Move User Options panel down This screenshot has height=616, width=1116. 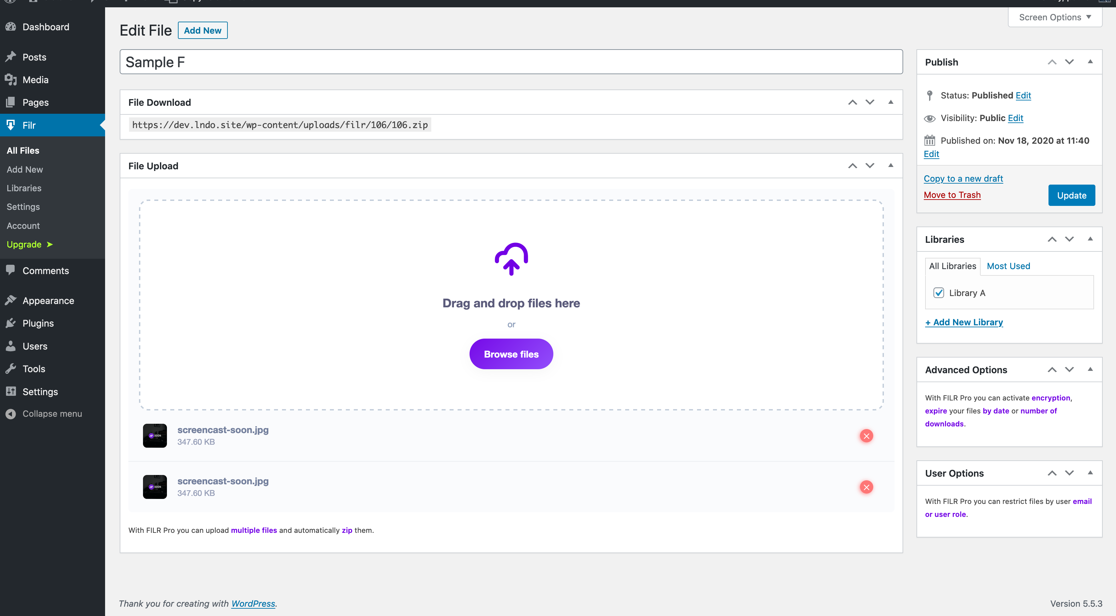point(1069,473)
